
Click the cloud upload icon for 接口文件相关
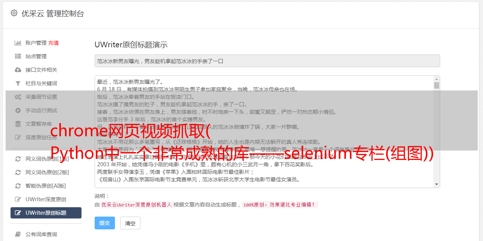pyautogui.click(x=18, y=70)
